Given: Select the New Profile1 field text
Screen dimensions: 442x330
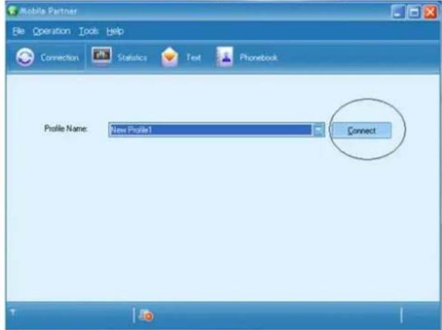Looking at the screenshot, I should coord(131,130).
